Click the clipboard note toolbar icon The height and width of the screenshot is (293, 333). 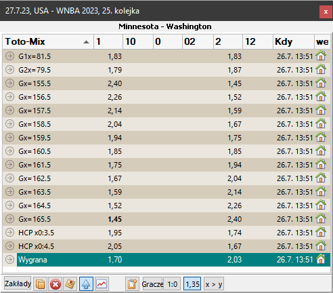coord(132,284)
